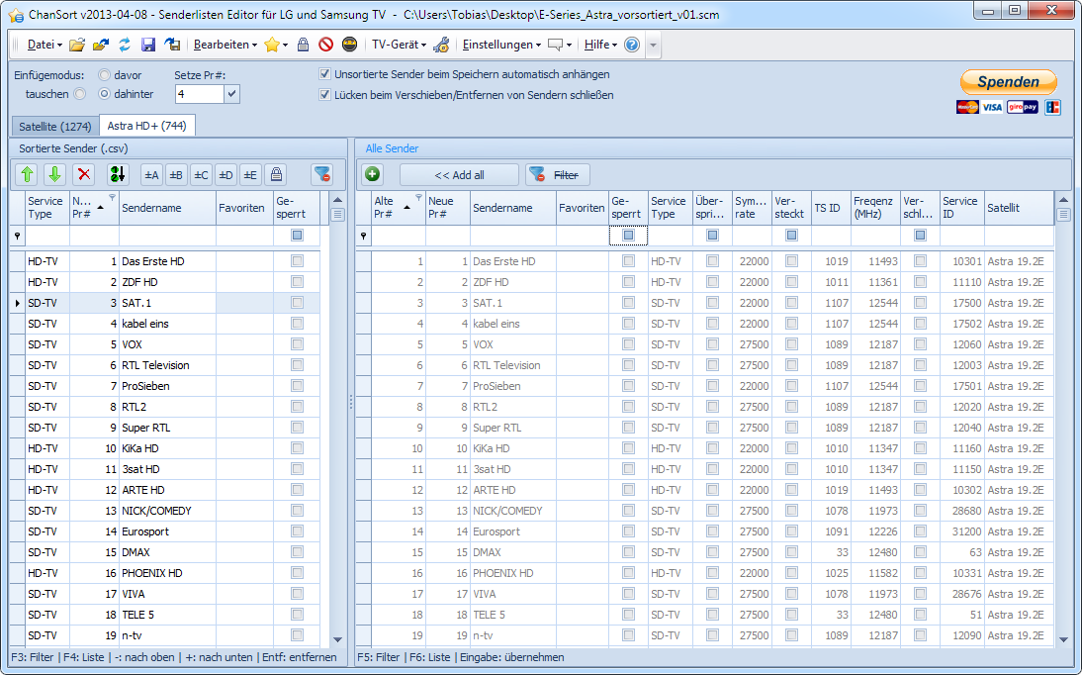The width and height of the screenshot is (1082, 675).
Task: Select the 'dahinter' insert mode radio button
Action: [x=104, y=94]
